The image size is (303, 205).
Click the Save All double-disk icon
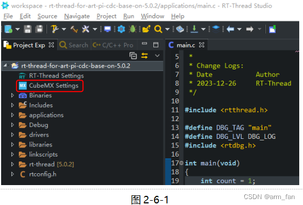pyautogui.click(x=39, y=29)
